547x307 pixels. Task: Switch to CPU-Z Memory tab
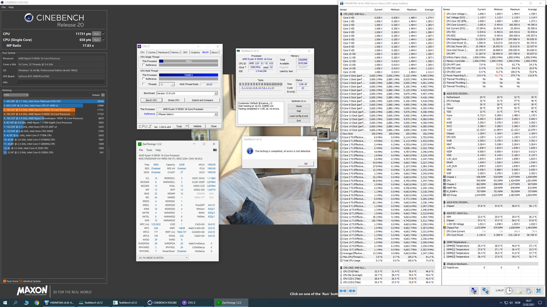175,52
